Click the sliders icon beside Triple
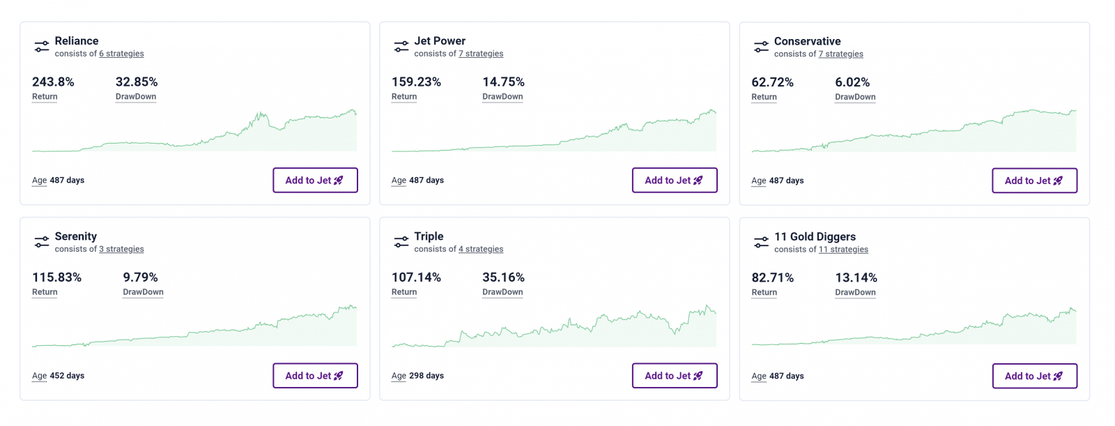Viewport: 1115px width, 426px height. (401, 242)
